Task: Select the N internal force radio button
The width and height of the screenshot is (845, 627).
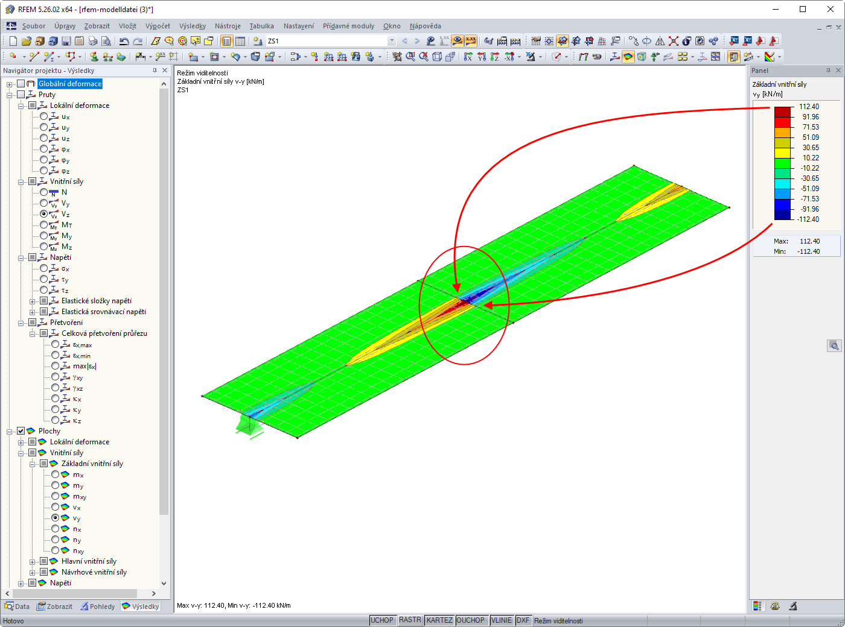Action: point(44,192)
